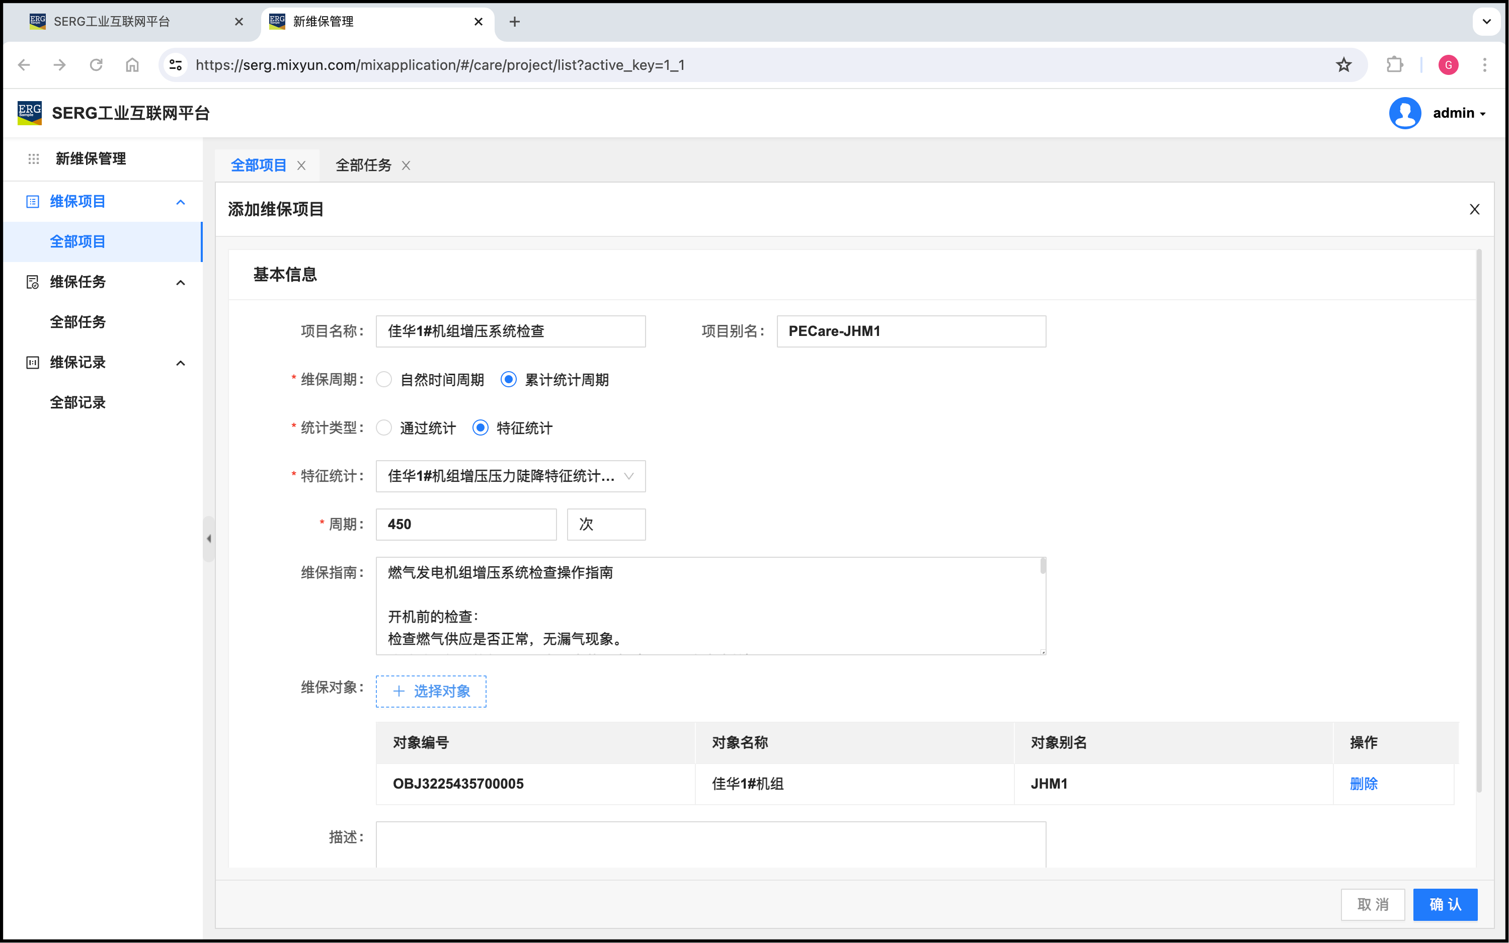Viewport: 1509px width, 943px height.
Task: Click the 选择对象 button
Action: (431, 691)
